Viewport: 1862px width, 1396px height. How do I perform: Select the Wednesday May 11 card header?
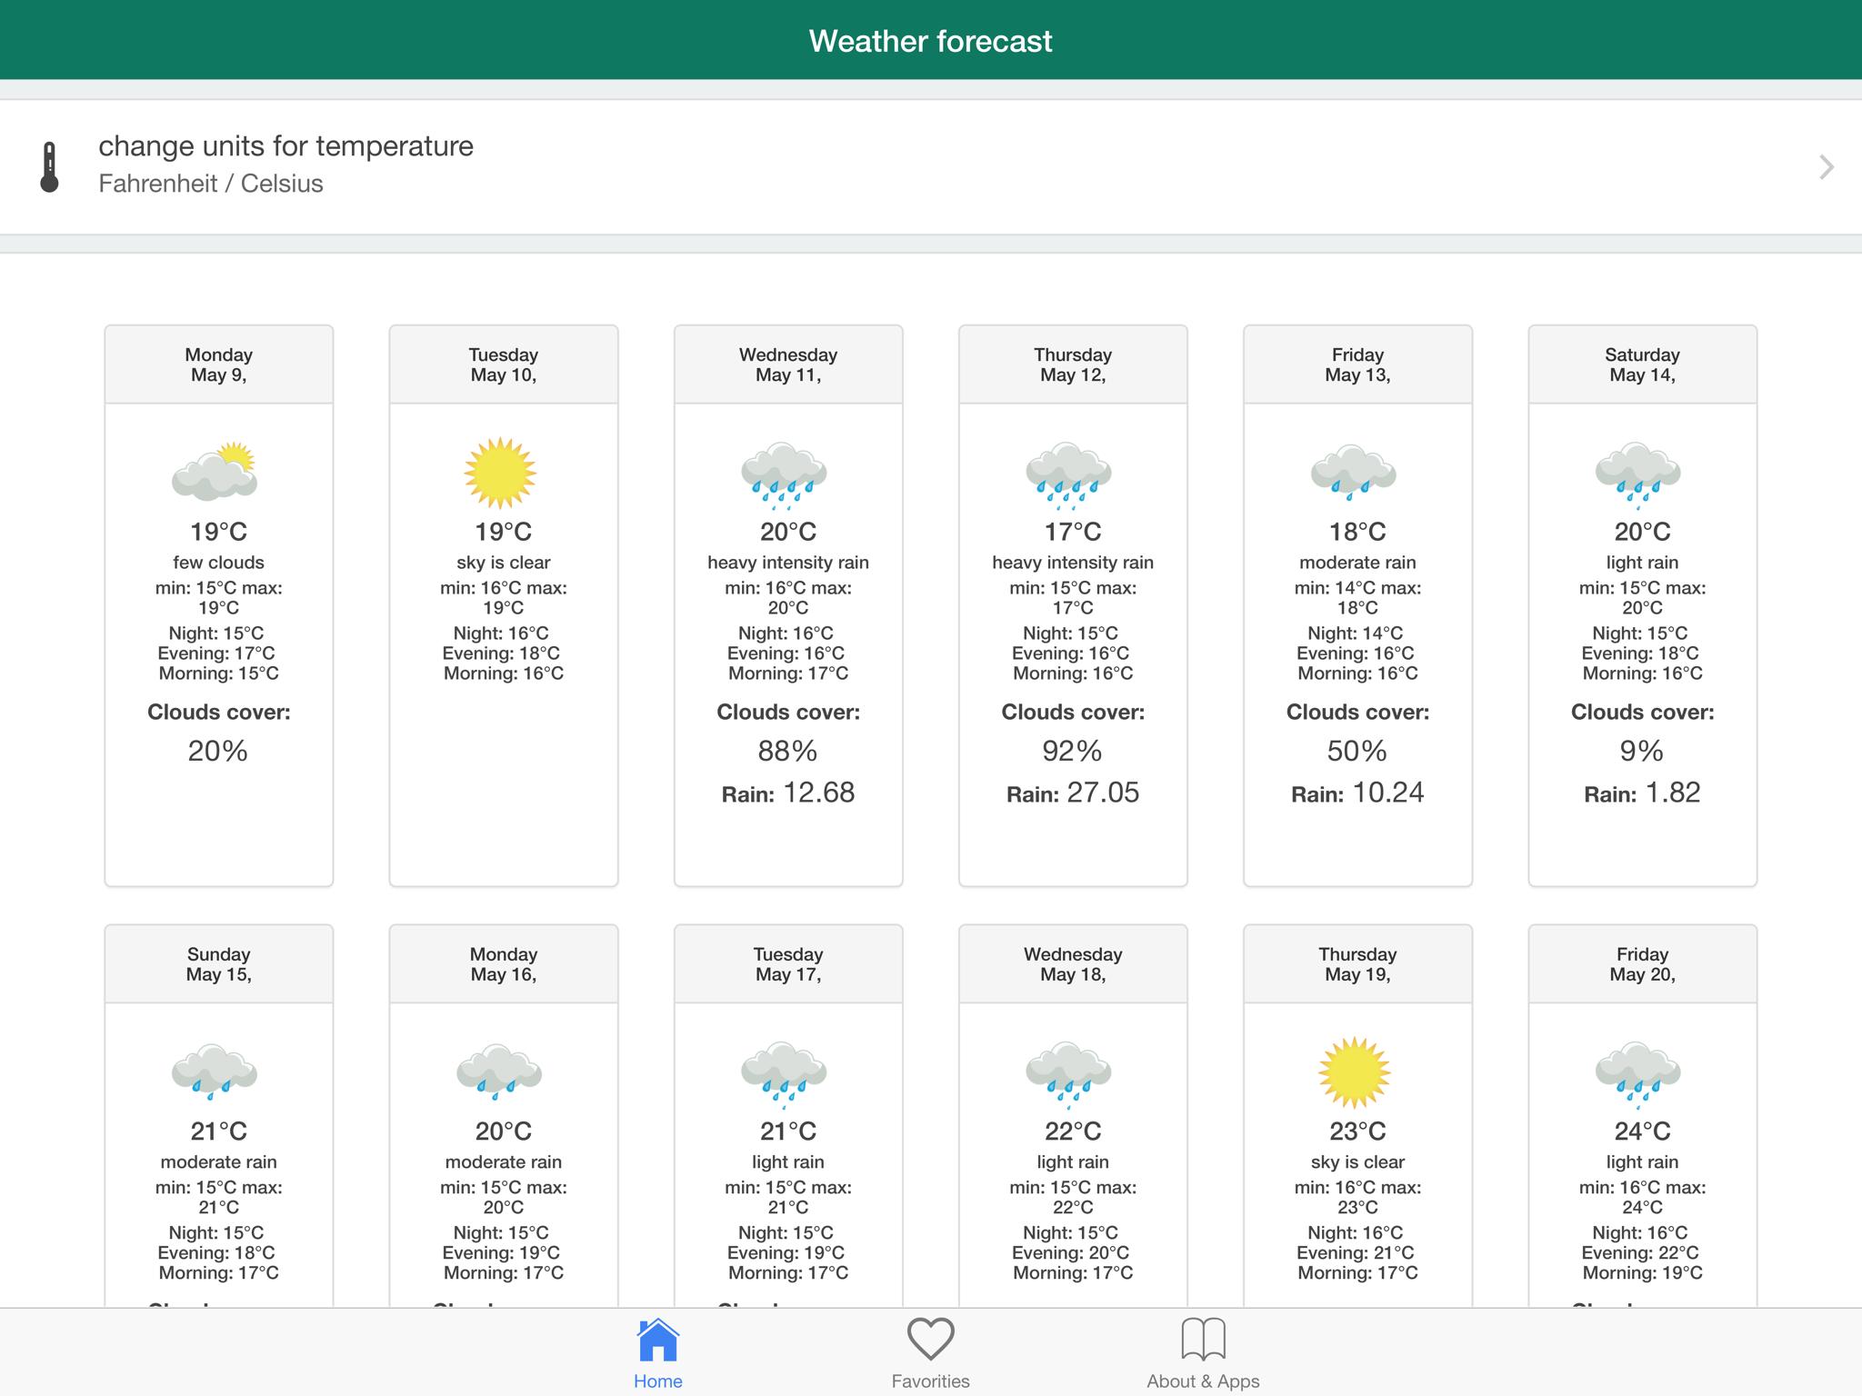pyautogui.click(x=788, y=364)
